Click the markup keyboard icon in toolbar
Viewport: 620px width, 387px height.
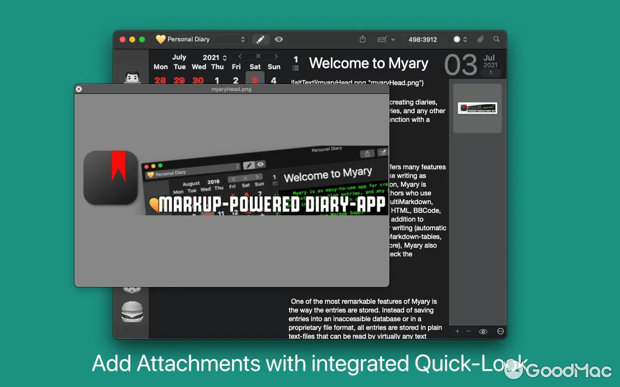(382, 39)
